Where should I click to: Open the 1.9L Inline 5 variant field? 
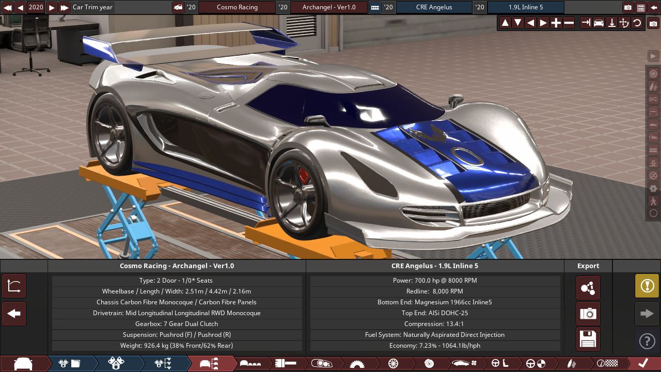[x=526, y=7]
